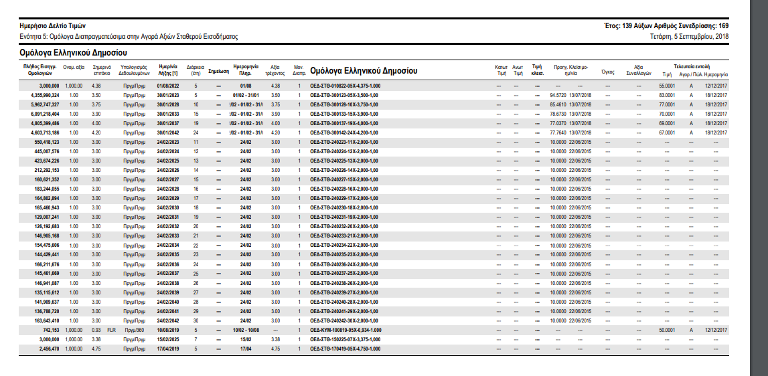Click the column header 'Πλήθος Εισηγμ. Ομολογιών'
The image size is (768, 376).
click(40, 70)
